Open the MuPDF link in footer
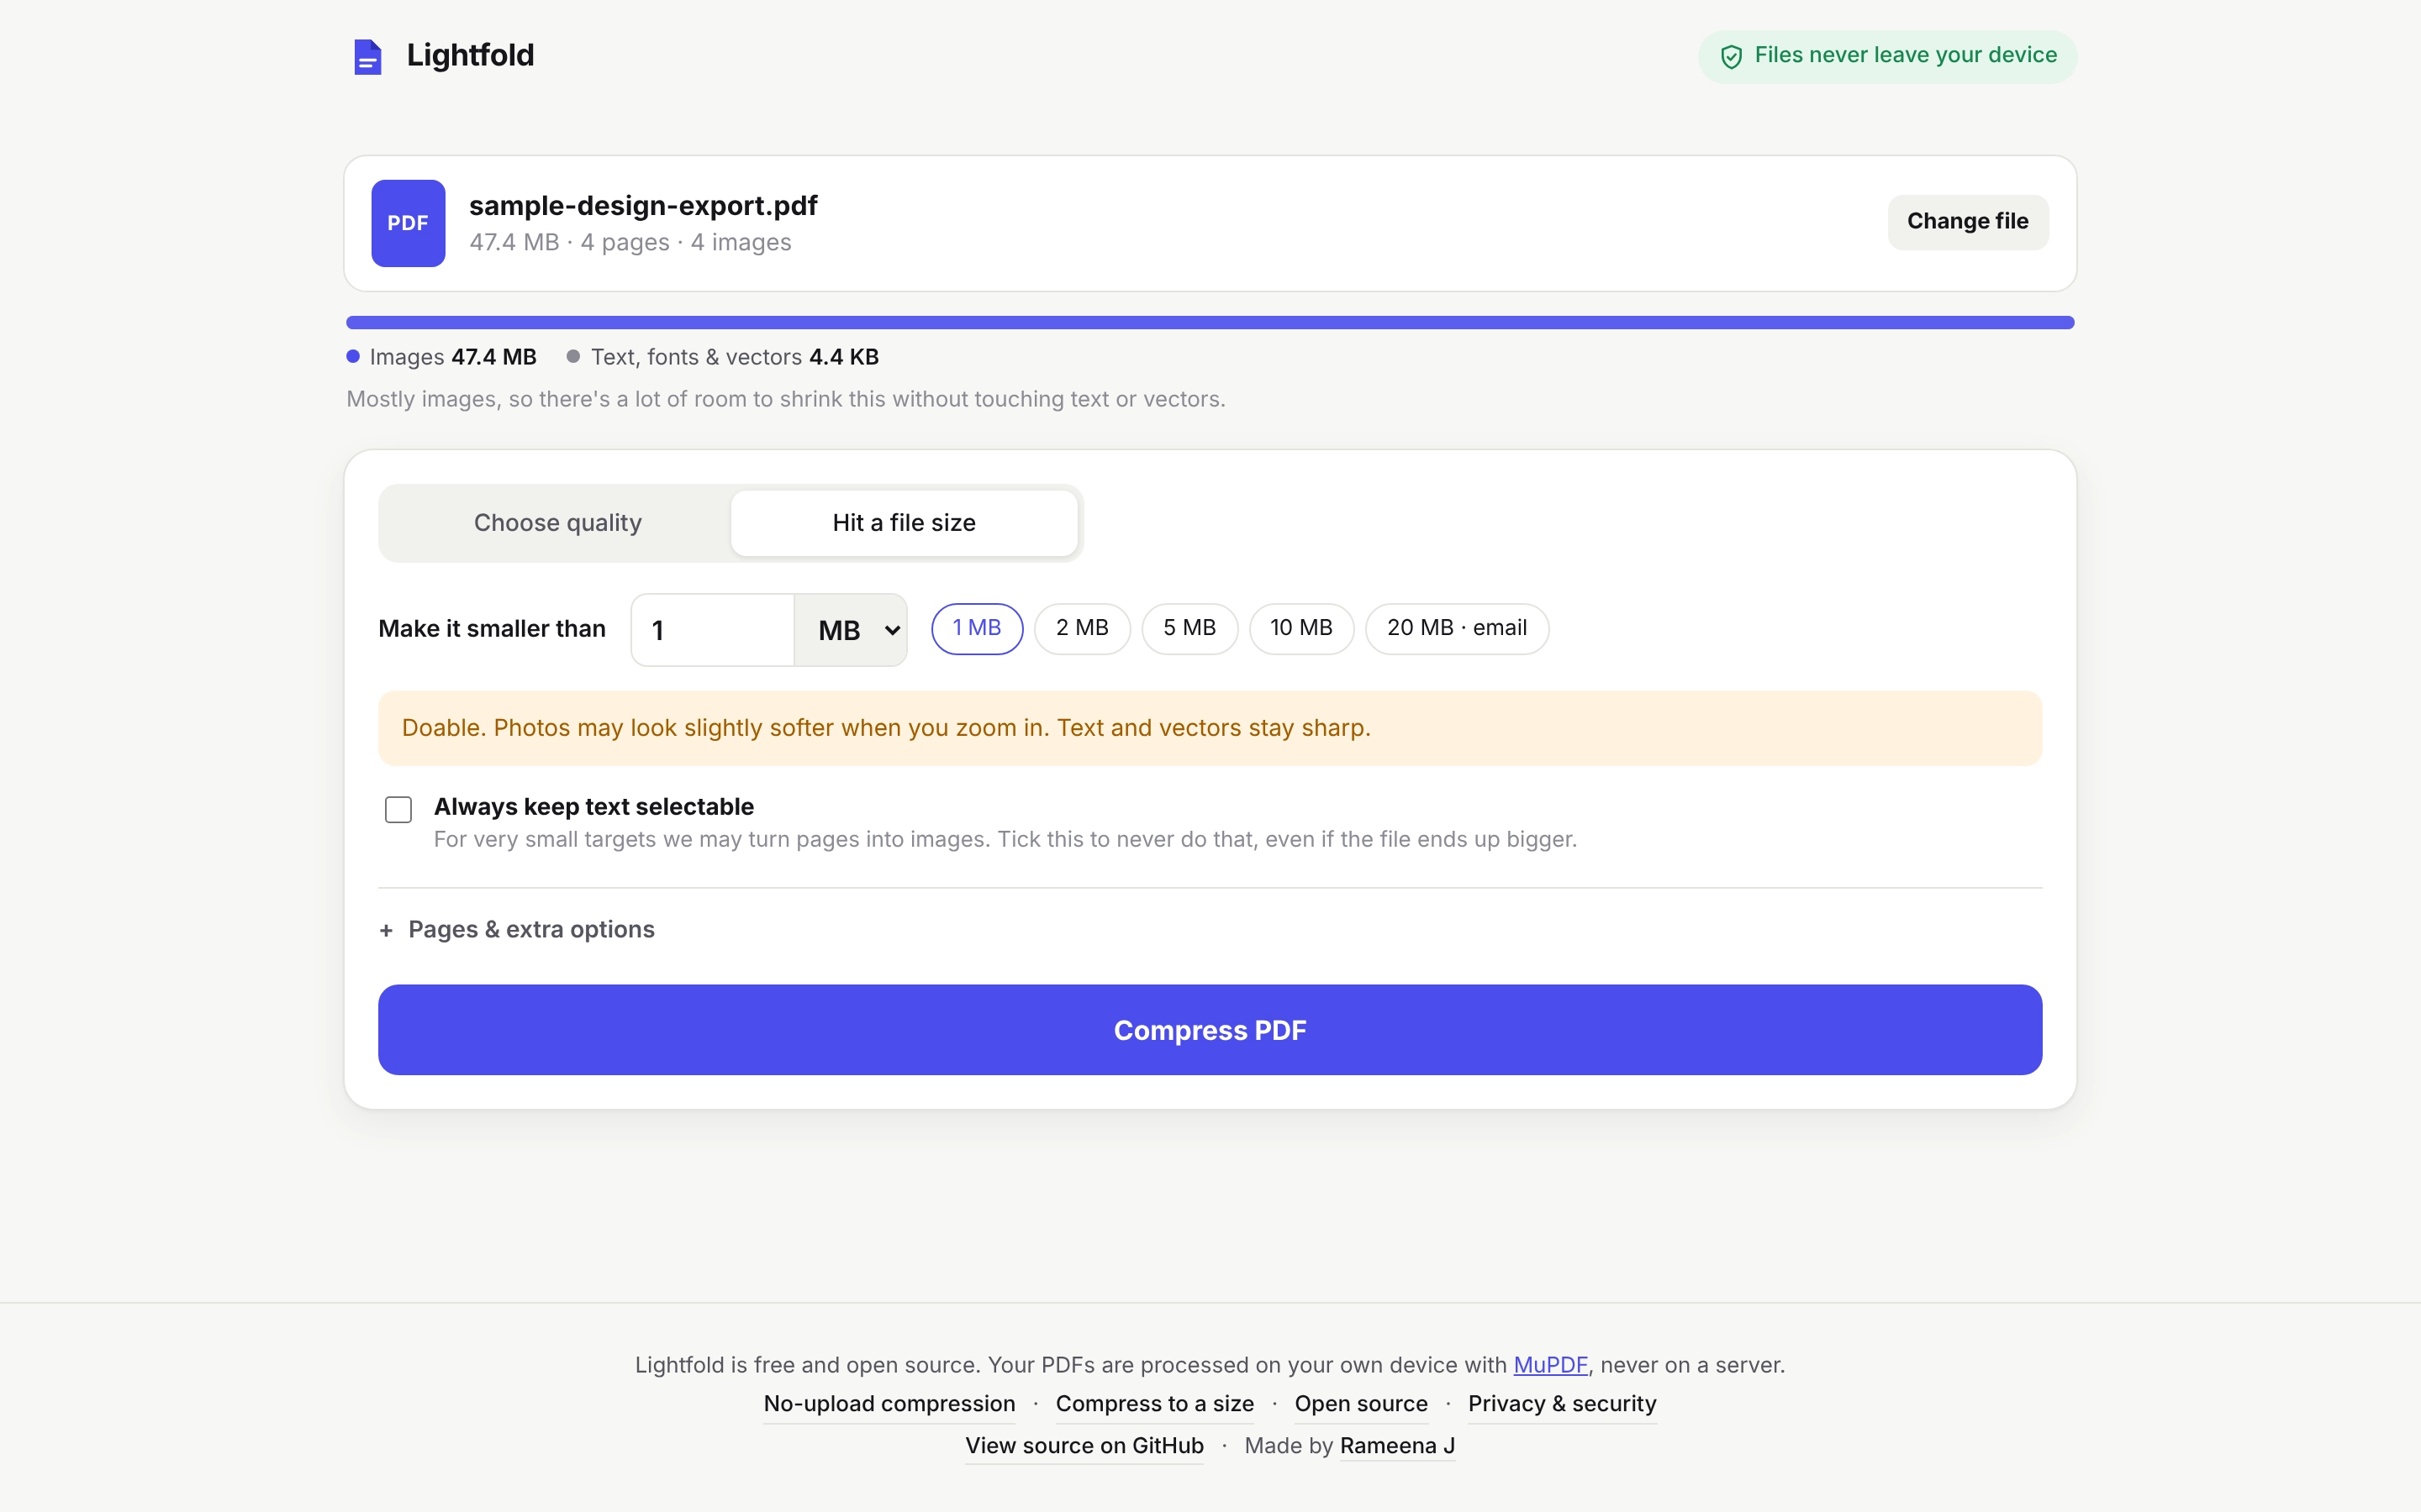 (1549, 1365)
